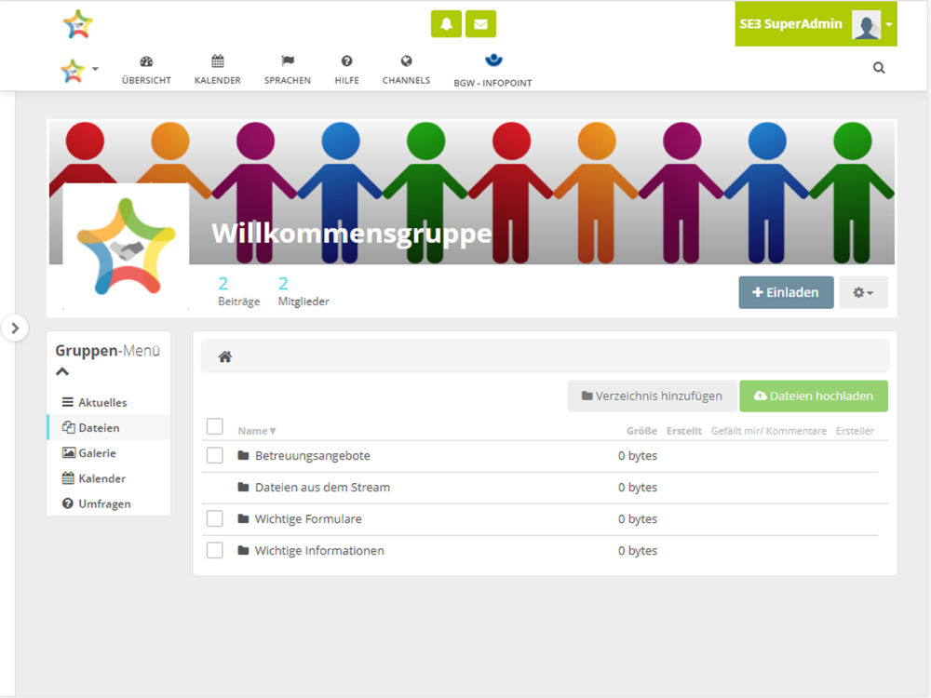Sort files by Größe column
The height and width of the screenshot is (698, 931).
tap(641, 431)
